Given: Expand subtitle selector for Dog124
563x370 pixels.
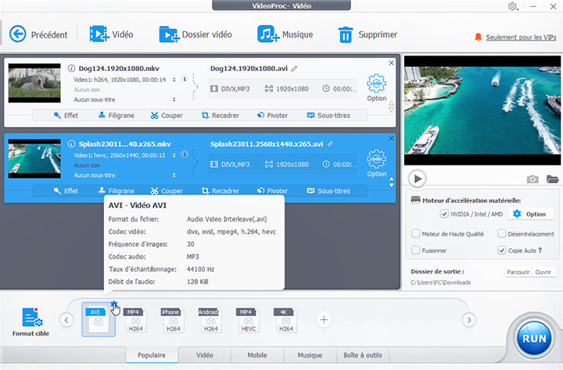Looking at the screenshot, I should (x=174, y=99).
